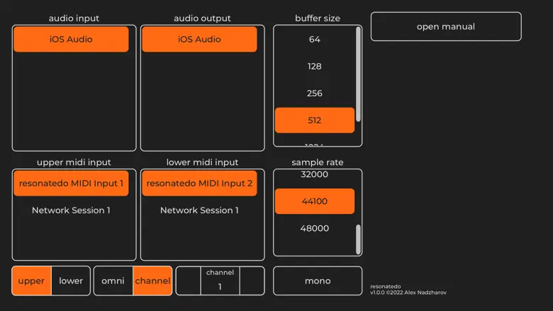This screenshot has height=311, width=553.
Task: Switch to the lower keyboard setting
Action: point(71,281)
